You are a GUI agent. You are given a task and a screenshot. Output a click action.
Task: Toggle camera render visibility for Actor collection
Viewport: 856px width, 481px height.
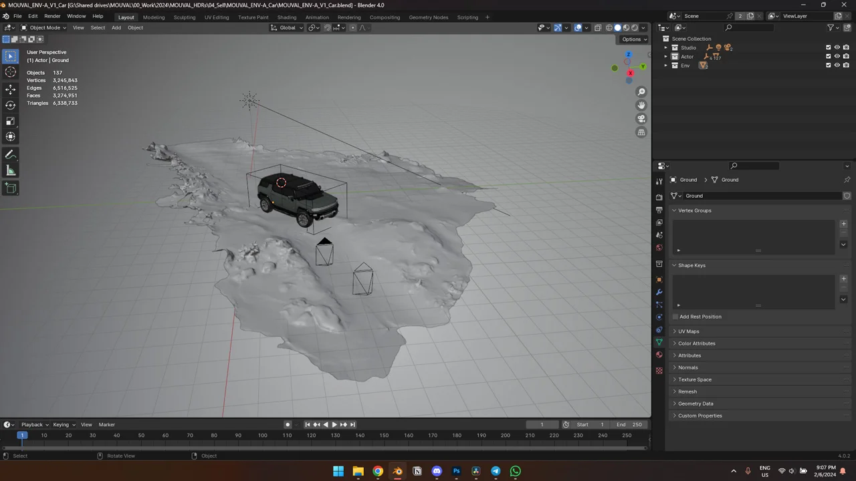click(846, 56)
